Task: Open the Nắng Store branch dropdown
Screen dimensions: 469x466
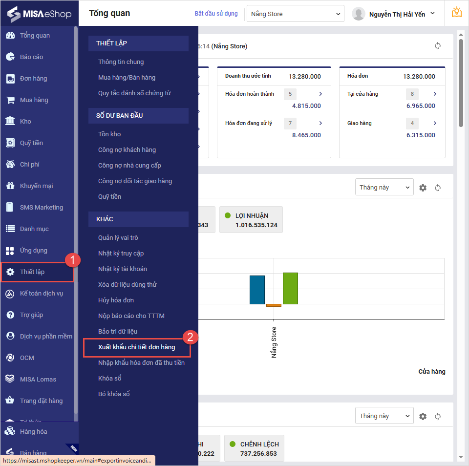Action: coord(295,14)
